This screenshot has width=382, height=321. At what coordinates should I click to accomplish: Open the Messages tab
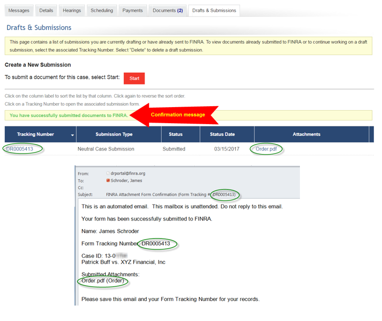pos(19,10)
